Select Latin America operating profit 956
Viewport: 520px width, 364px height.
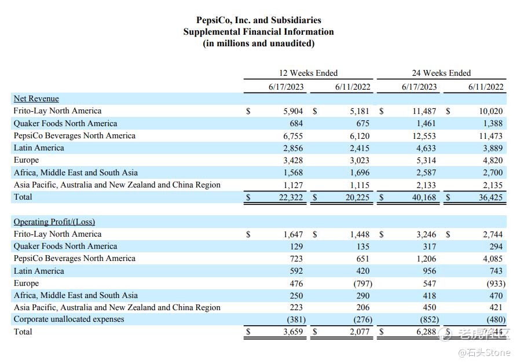click(430, 271)
